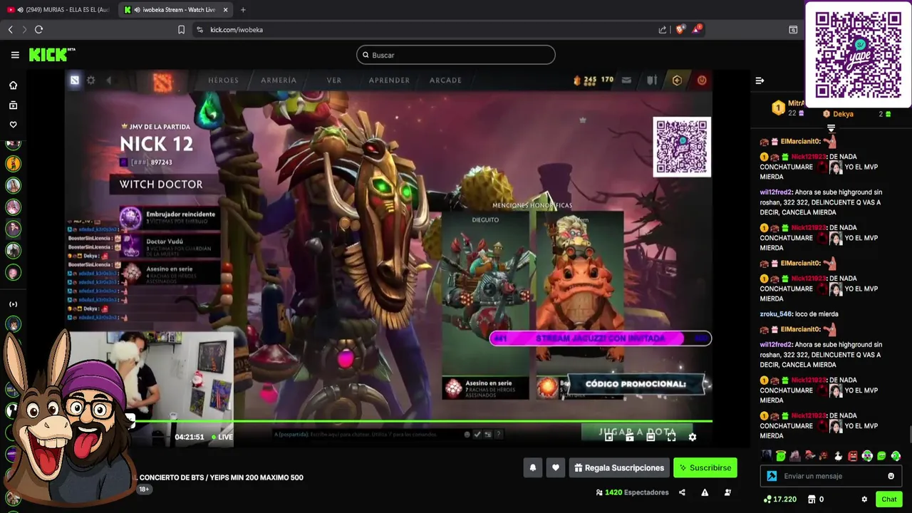Mute audio on the iwobeka Stream tab
Viewport: 912px width, 513px height.
(137, 10)
